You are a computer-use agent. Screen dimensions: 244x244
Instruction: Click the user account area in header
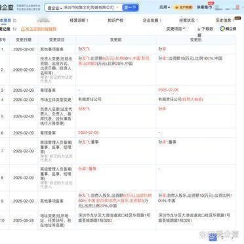(227, 7)
